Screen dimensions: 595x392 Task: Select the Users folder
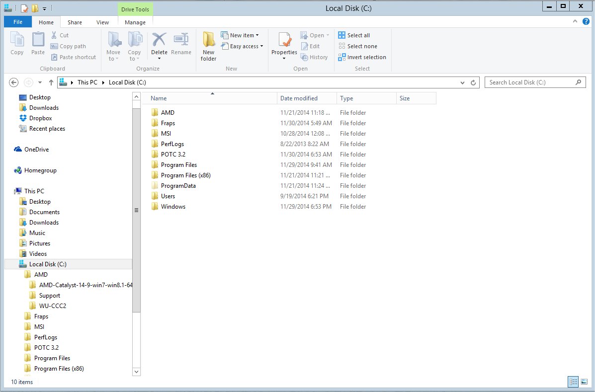click(x=163, y=196)
